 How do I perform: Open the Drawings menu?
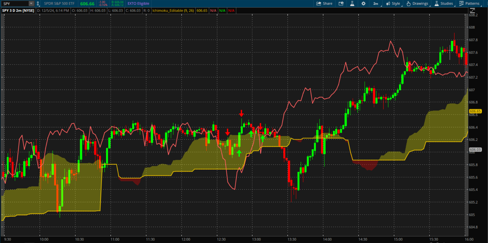(x=418, y=4)
